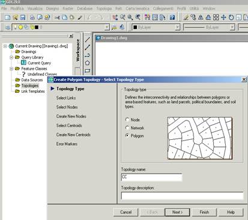Select the Rotate tool icon
The height and width of the screenshot is (220, 248).
point(231,17)
